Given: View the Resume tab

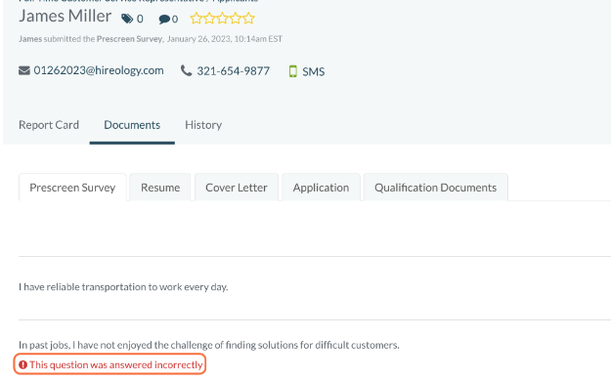Looking at the screenshot, I should (160, 188).
